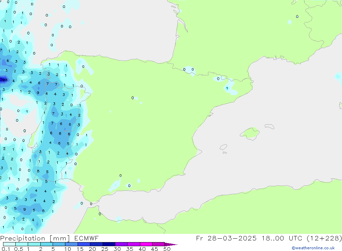The width and height of the screenshot is (342, 251).
Task: Click the 35–40 mm legend swatch
Action: coord(134,244)
